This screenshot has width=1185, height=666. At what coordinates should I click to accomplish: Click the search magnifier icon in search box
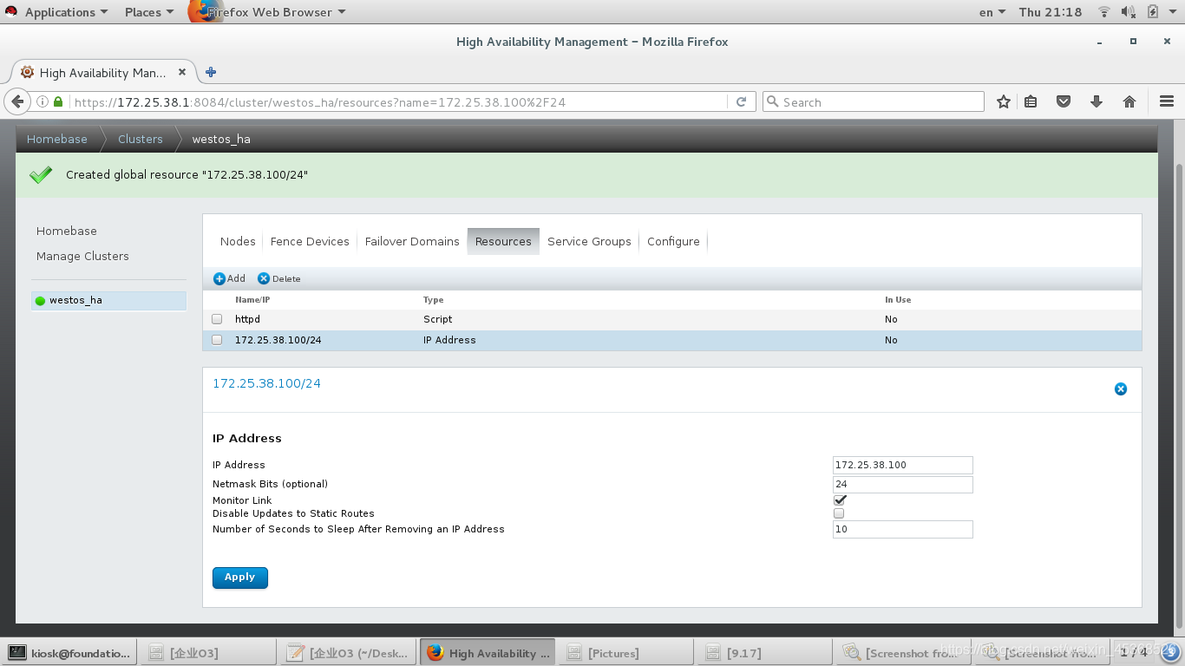click(x=772, y=101)
